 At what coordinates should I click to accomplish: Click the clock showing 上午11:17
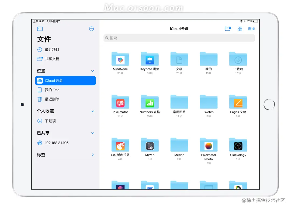(x=39, y=21)
